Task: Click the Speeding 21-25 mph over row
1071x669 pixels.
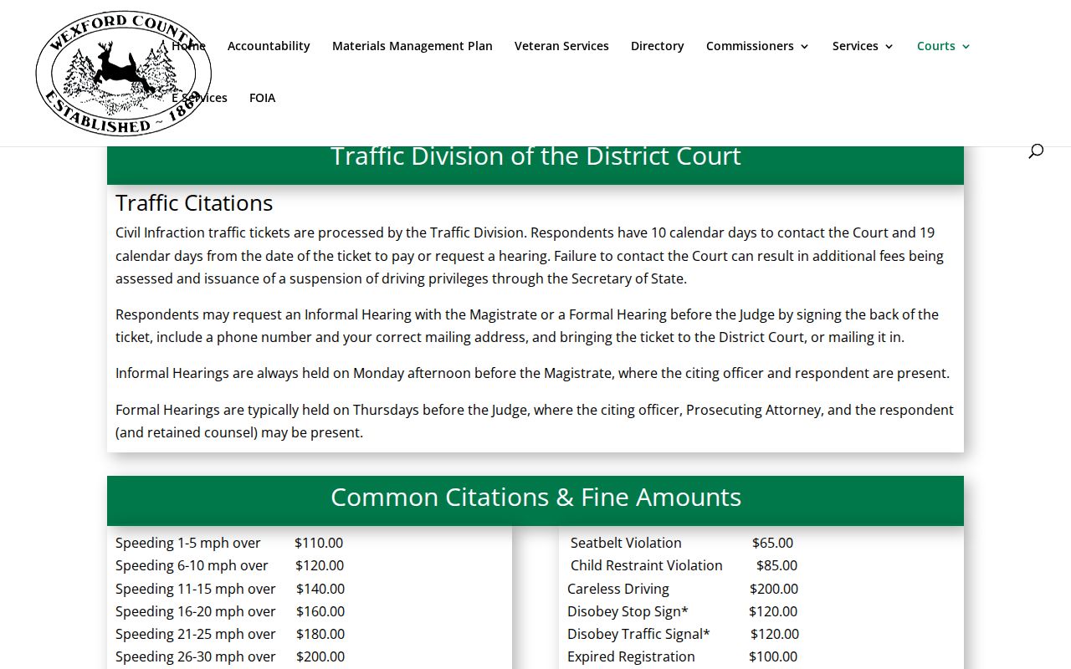Action: [x=230, y=634]
